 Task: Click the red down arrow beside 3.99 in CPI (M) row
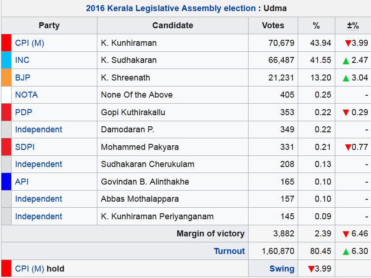(347, 43)
